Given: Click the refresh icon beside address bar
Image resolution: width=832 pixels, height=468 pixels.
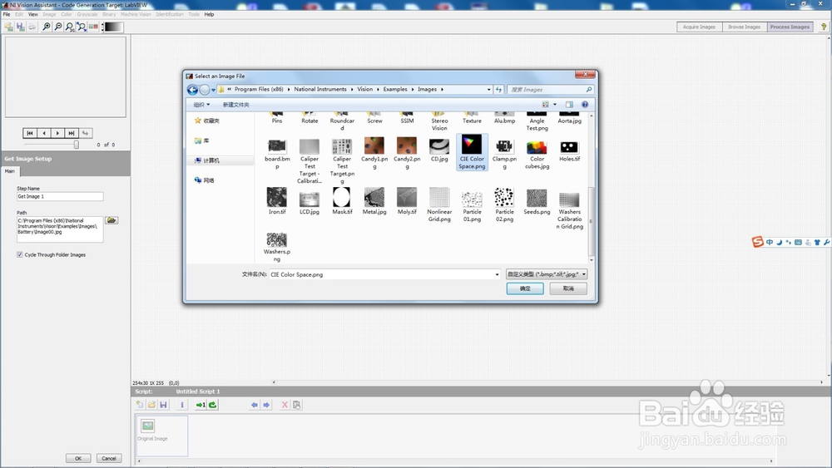Looking at the screenshot, I should point(498,90).
